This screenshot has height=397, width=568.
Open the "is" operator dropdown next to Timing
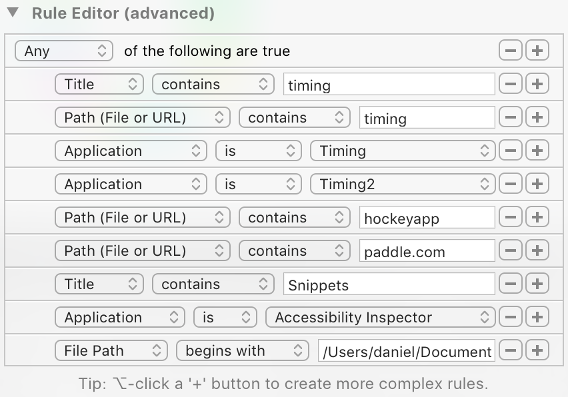point(258,151)
